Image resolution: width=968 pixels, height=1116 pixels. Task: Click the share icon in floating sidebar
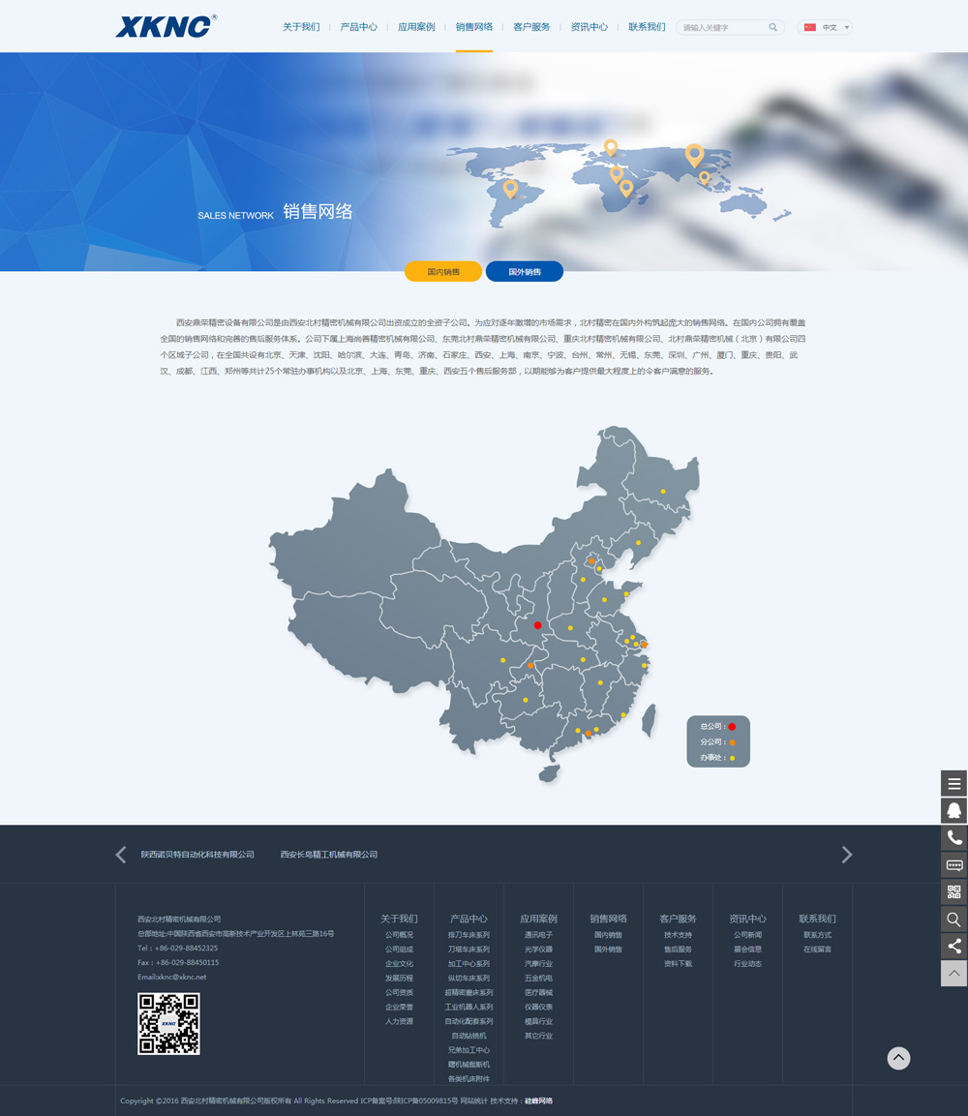(x=953, y=947)
